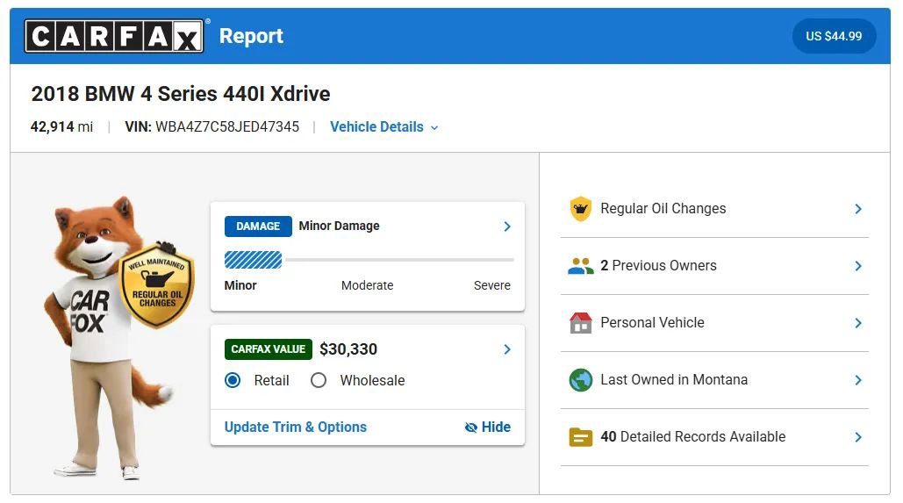
Task: Click the US $44.99 price button
Action: pyautogui.click(x=834, y=36)
